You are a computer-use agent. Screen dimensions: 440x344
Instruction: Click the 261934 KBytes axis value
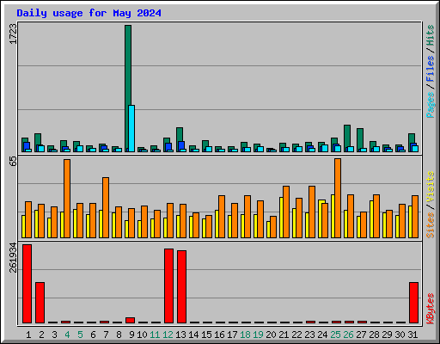(13, 257)
